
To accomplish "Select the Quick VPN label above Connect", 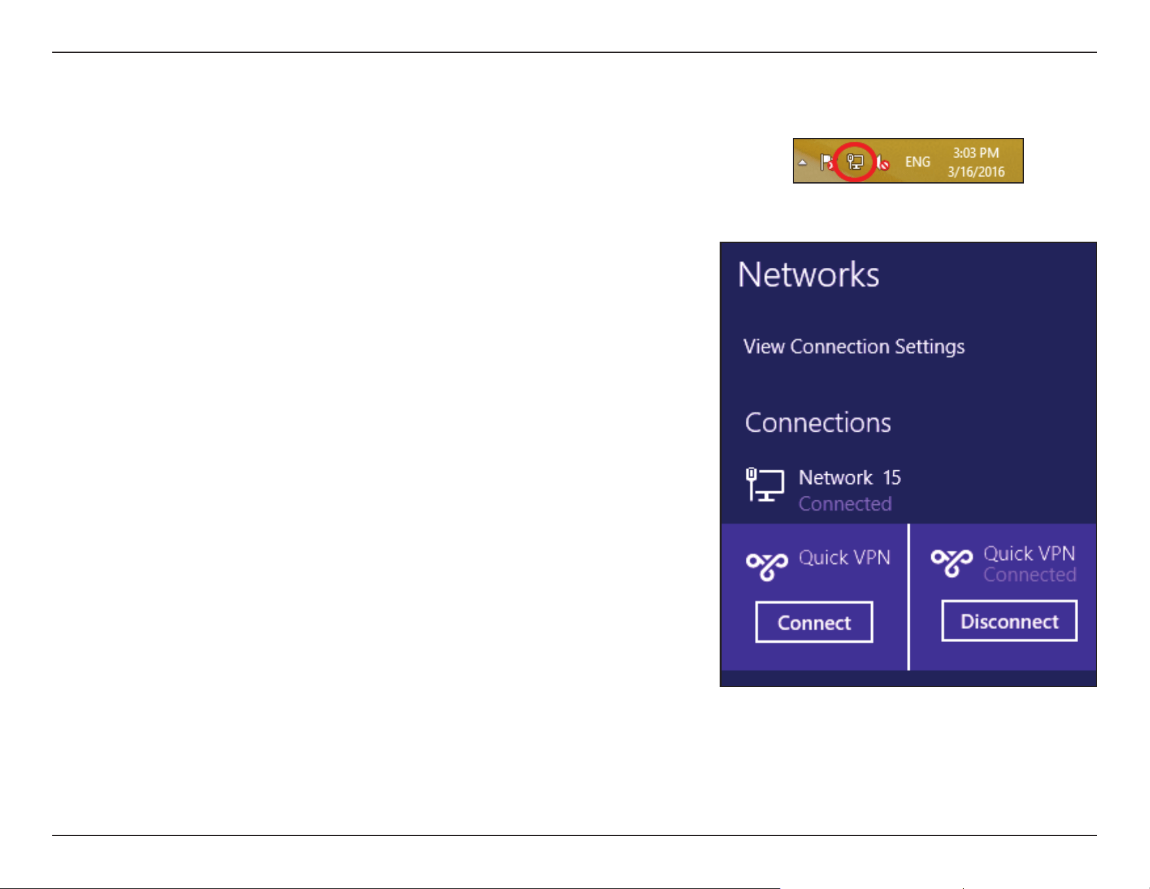I will [844, 557].
